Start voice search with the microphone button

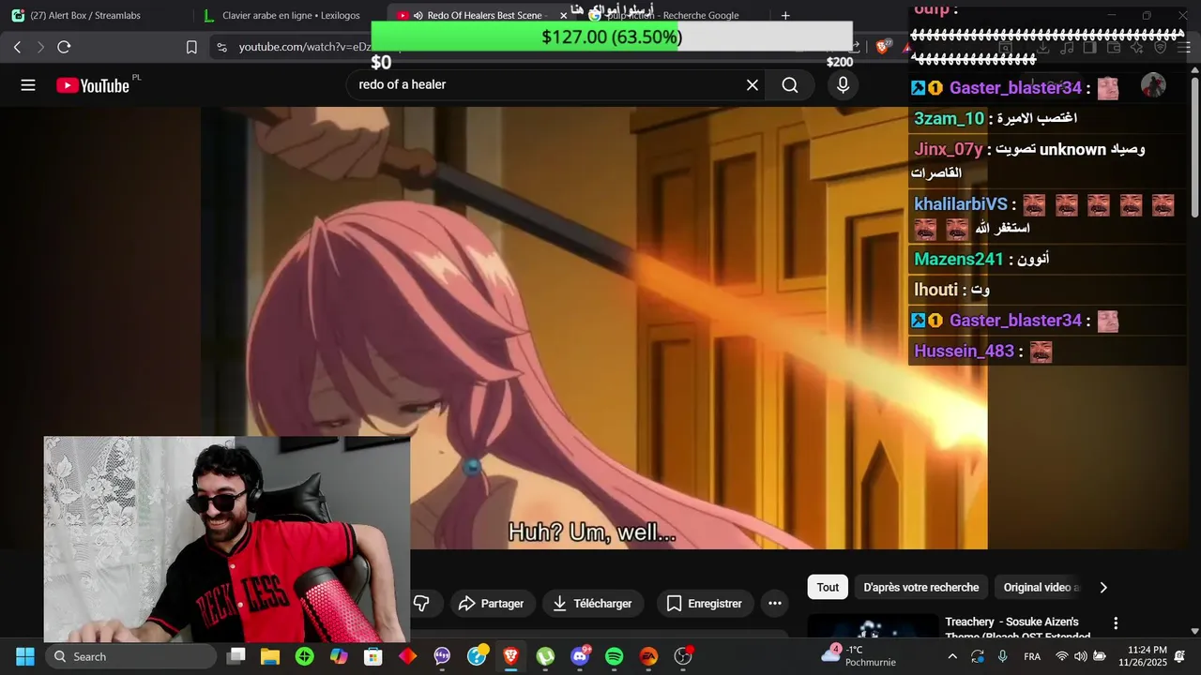pos(843,85)
